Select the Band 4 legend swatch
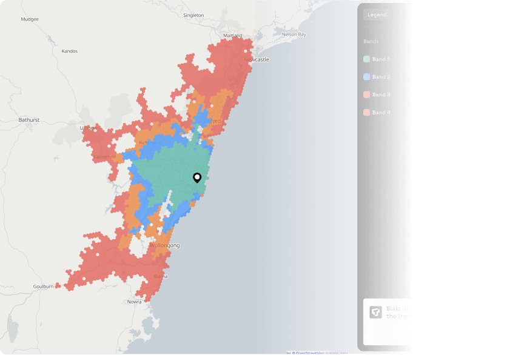This screenshot has height=355, width=507. point(366,113)
